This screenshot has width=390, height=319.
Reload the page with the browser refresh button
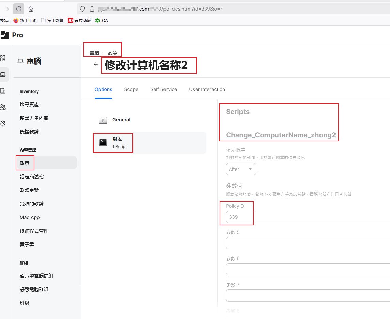click(x=19, y=9)
